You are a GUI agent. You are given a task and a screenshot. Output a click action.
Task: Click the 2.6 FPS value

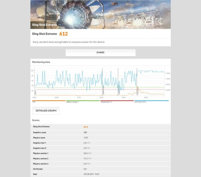87,143
